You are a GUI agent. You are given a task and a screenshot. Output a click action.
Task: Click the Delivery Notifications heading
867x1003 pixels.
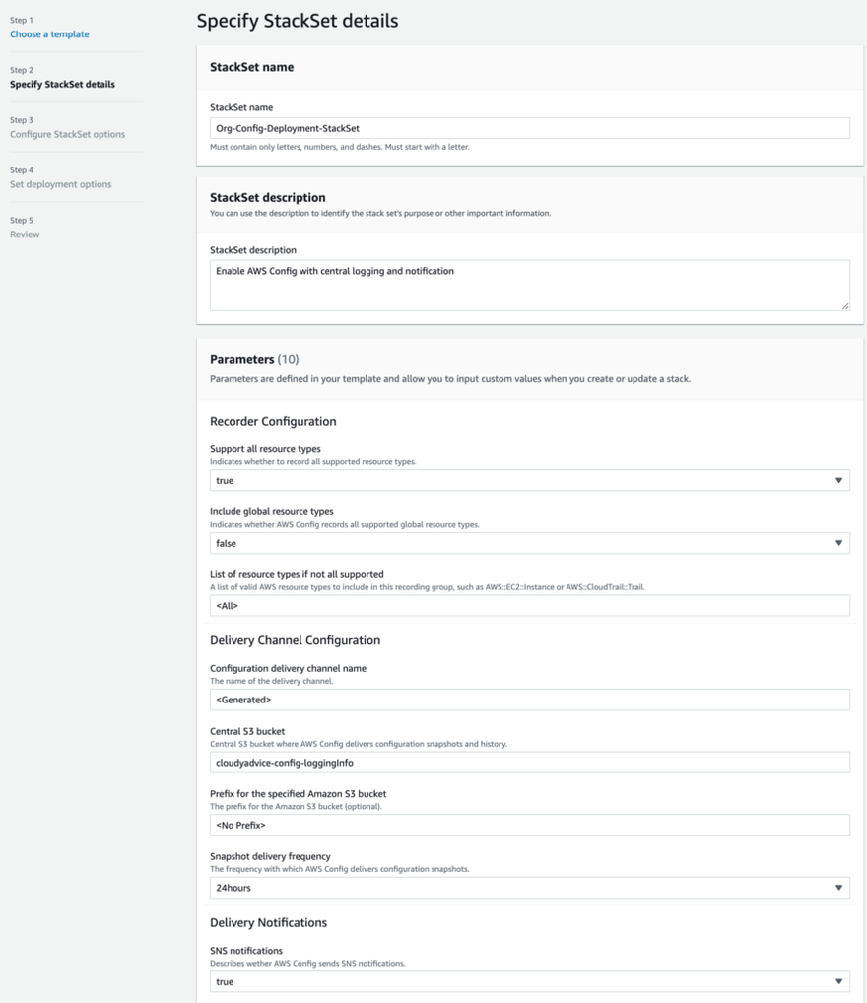(x=268, y=923)
